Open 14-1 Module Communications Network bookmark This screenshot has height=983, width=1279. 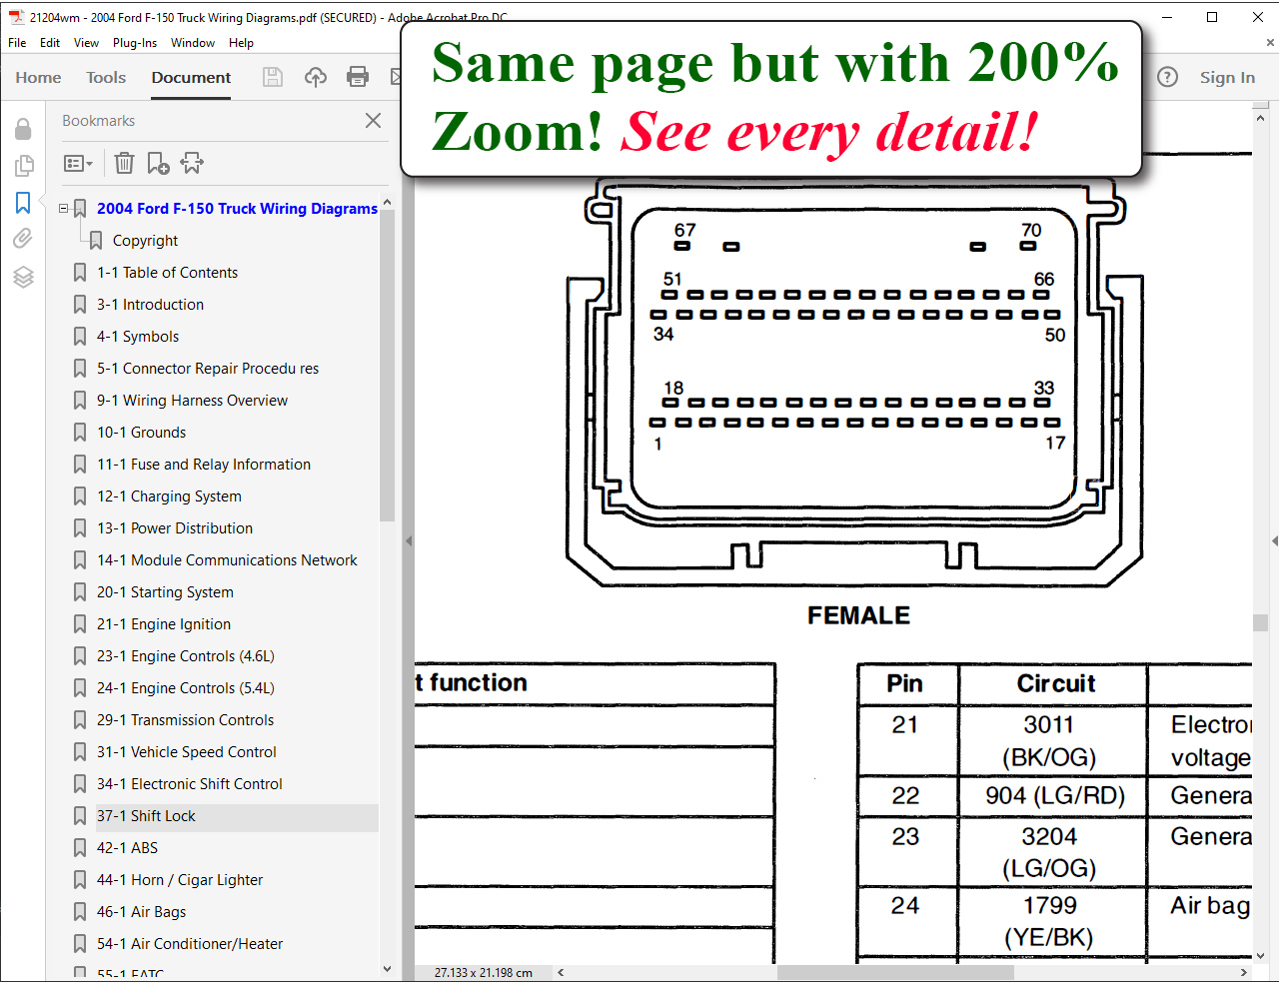click(227, 560)
